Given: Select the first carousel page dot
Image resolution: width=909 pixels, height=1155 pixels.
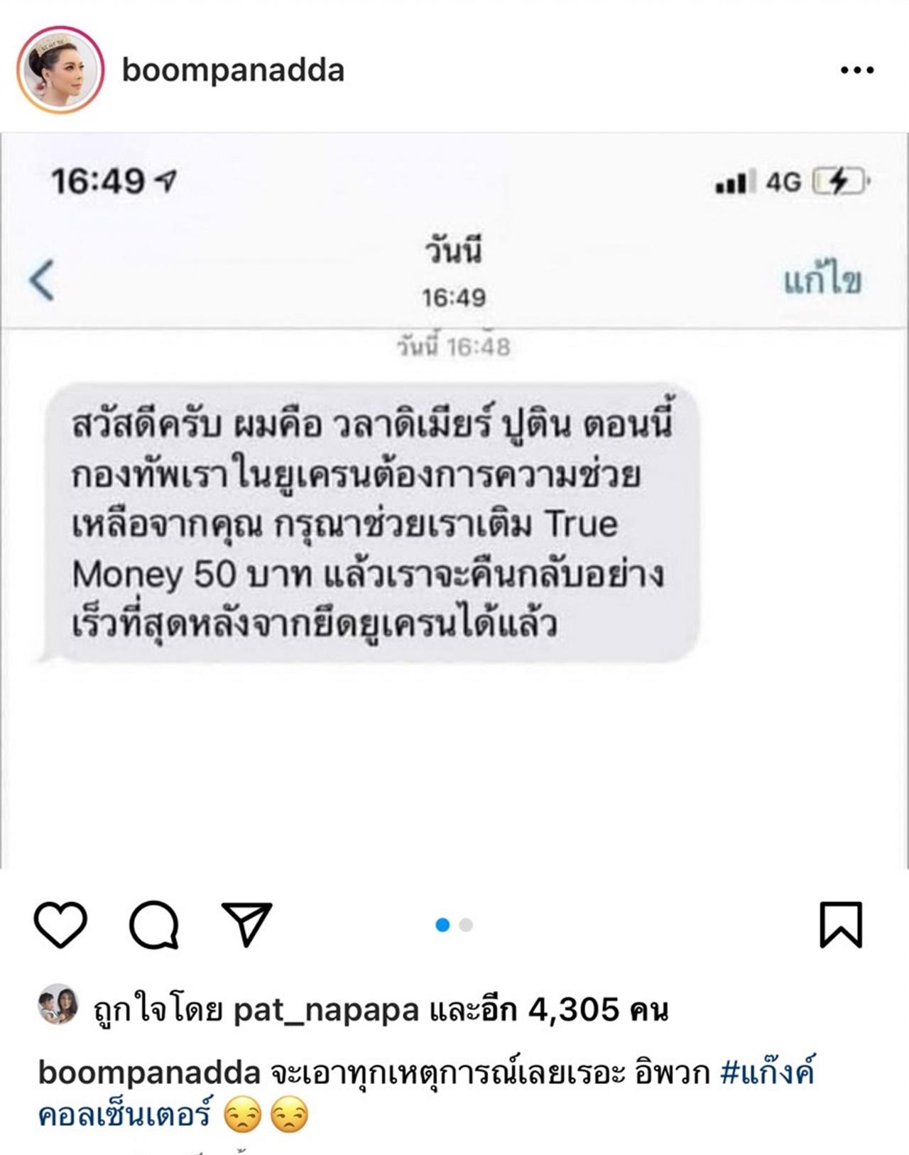Looking at the screenshot, I should pyautogui.click(x=442, y=925).
